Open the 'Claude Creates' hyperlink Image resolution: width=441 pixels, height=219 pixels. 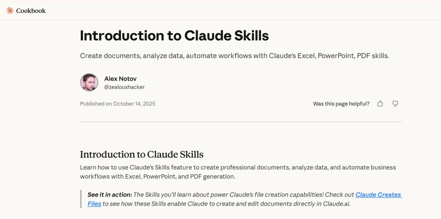[x=378, y=195]
